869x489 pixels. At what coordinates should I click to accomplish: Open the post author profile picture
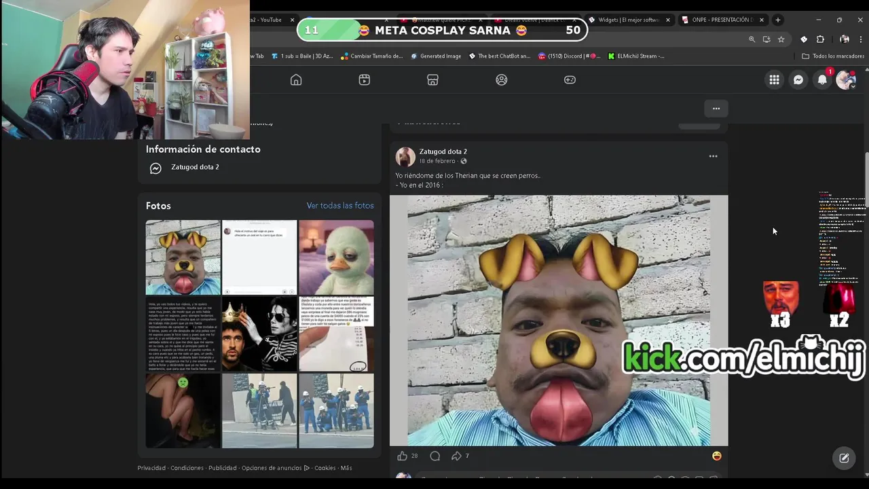tap(405, 156)
